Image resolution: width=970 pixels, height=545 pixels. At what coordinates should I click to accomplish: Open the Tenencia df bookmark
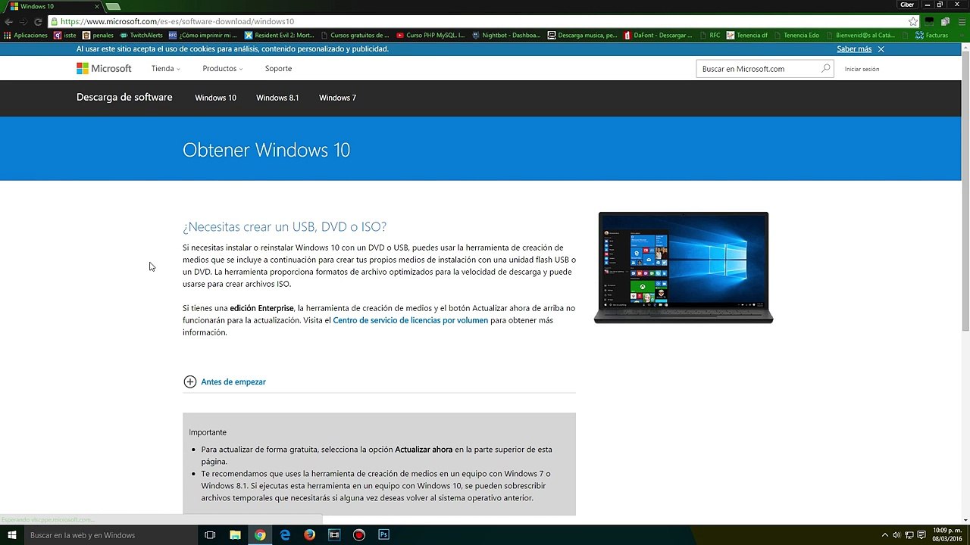pyautogui.click(x=747, y=35)
